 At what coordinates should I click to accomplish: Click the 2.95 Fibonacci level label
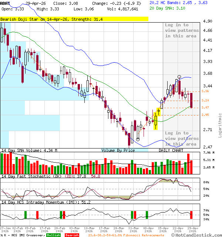pos(205,115)
